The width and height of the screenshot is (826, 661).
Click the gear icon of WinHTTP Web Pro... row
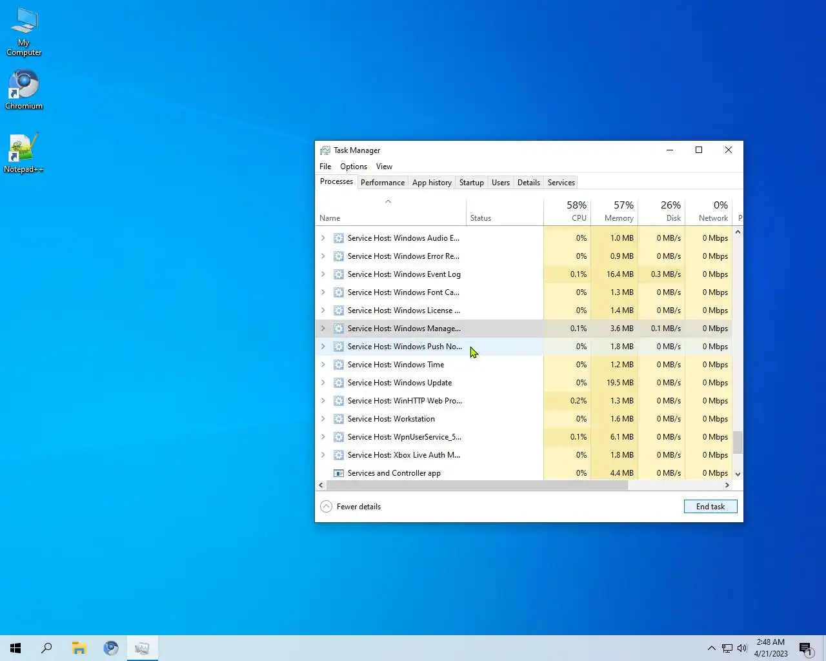pyautogui.click(x=338, y=401)
